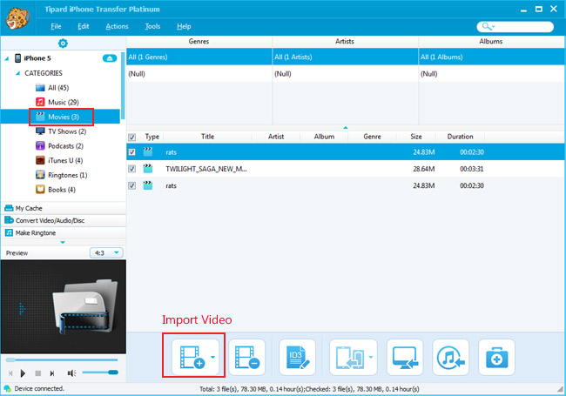
Task: Click the export to device icon
Action: click(x=350, y=357)
